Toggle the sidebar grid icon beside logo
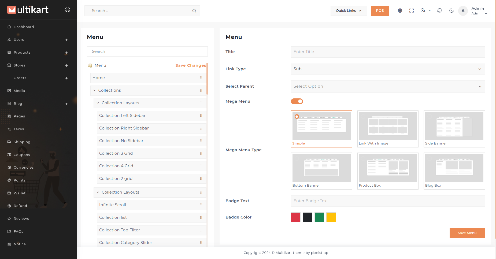Screen dimensions: 496x259 point(68,10)
